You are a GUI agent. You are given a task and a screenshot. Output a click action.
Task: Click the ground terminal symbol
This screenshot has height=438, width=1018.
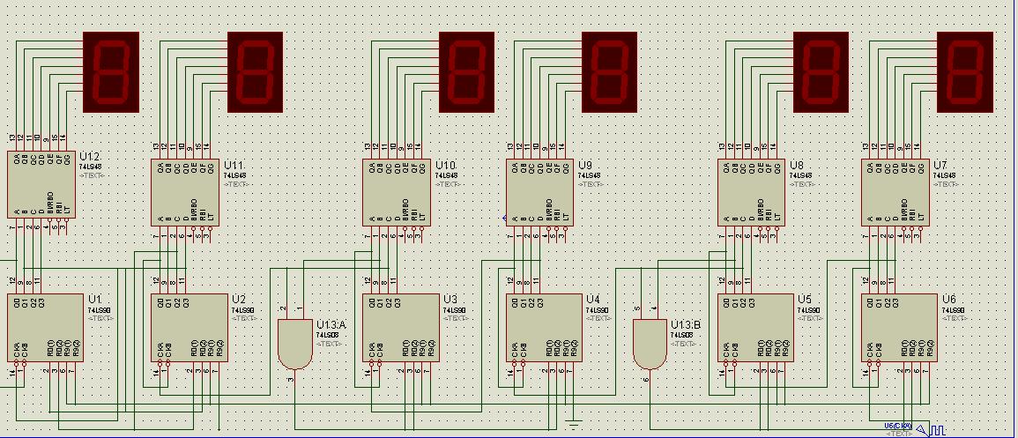573,425
